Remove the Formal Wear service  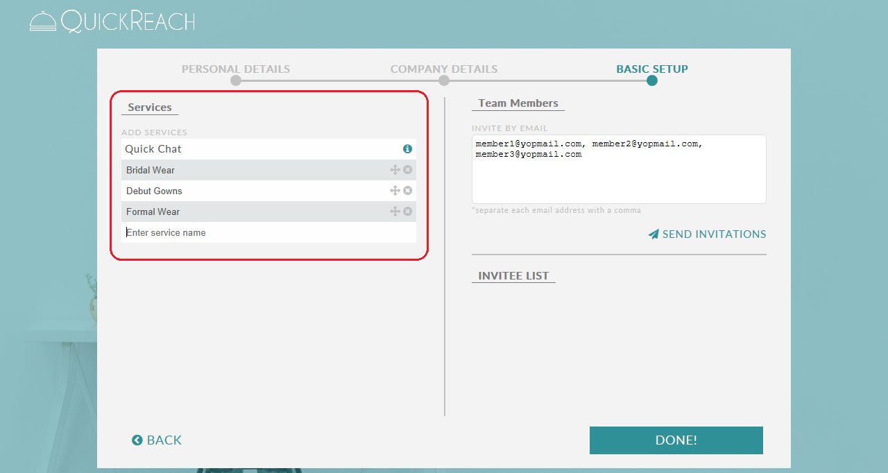click(407, 212)
